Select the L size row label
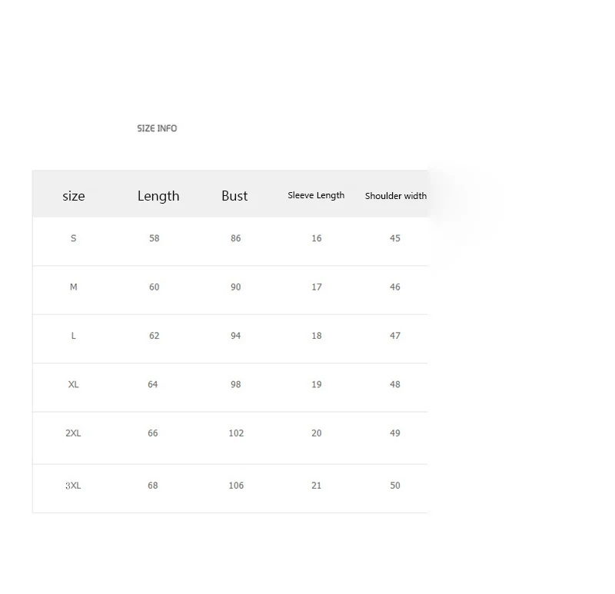 (73, 336)
